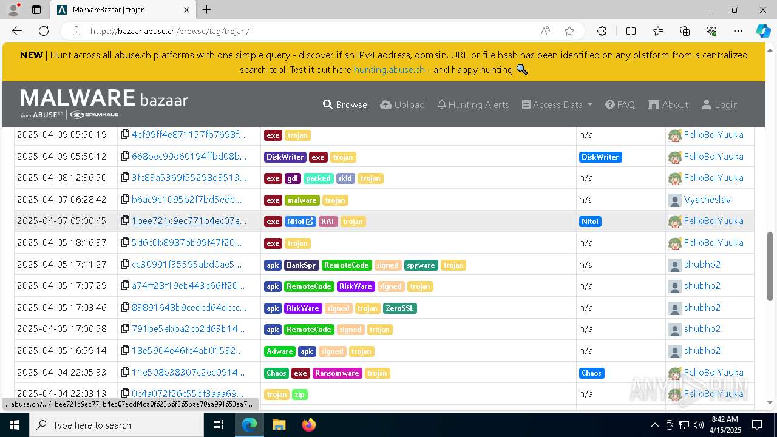
Task: Copy hash 18e5904e46fe4ab01532 icon
Action: point(124,350)
